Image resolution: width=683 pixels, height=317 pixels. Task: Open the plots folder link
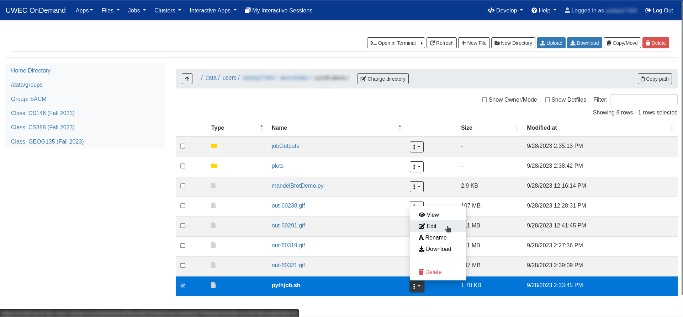[x=277, y=166]
